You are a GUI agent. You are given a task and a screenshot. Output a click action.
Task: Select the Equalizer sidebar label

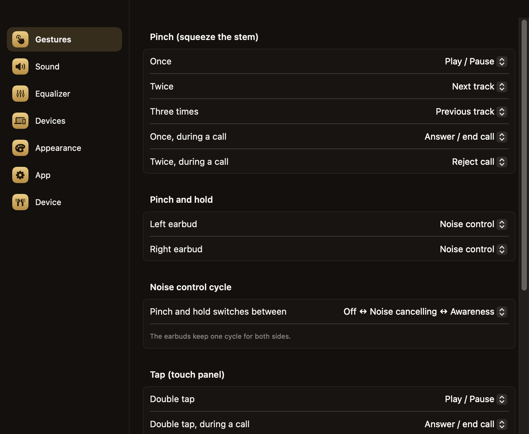point(53,94)
